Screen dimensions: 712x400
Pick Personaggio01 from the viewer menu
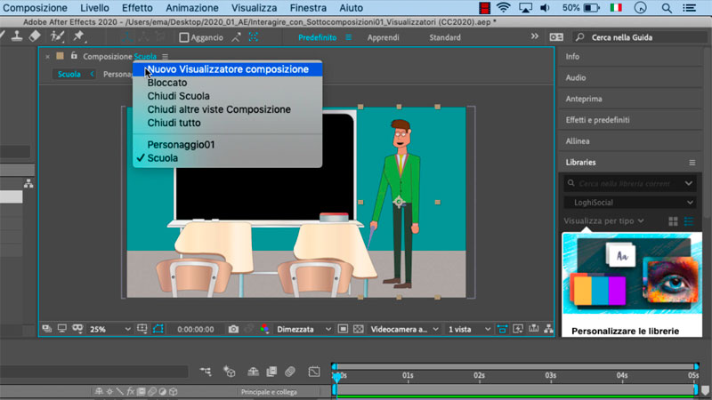coord(228,145)
